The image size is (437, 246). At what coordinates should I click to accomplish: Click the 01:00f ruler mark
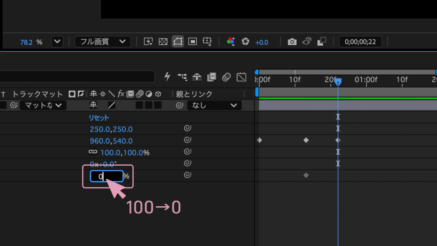[x=366, y=80]
